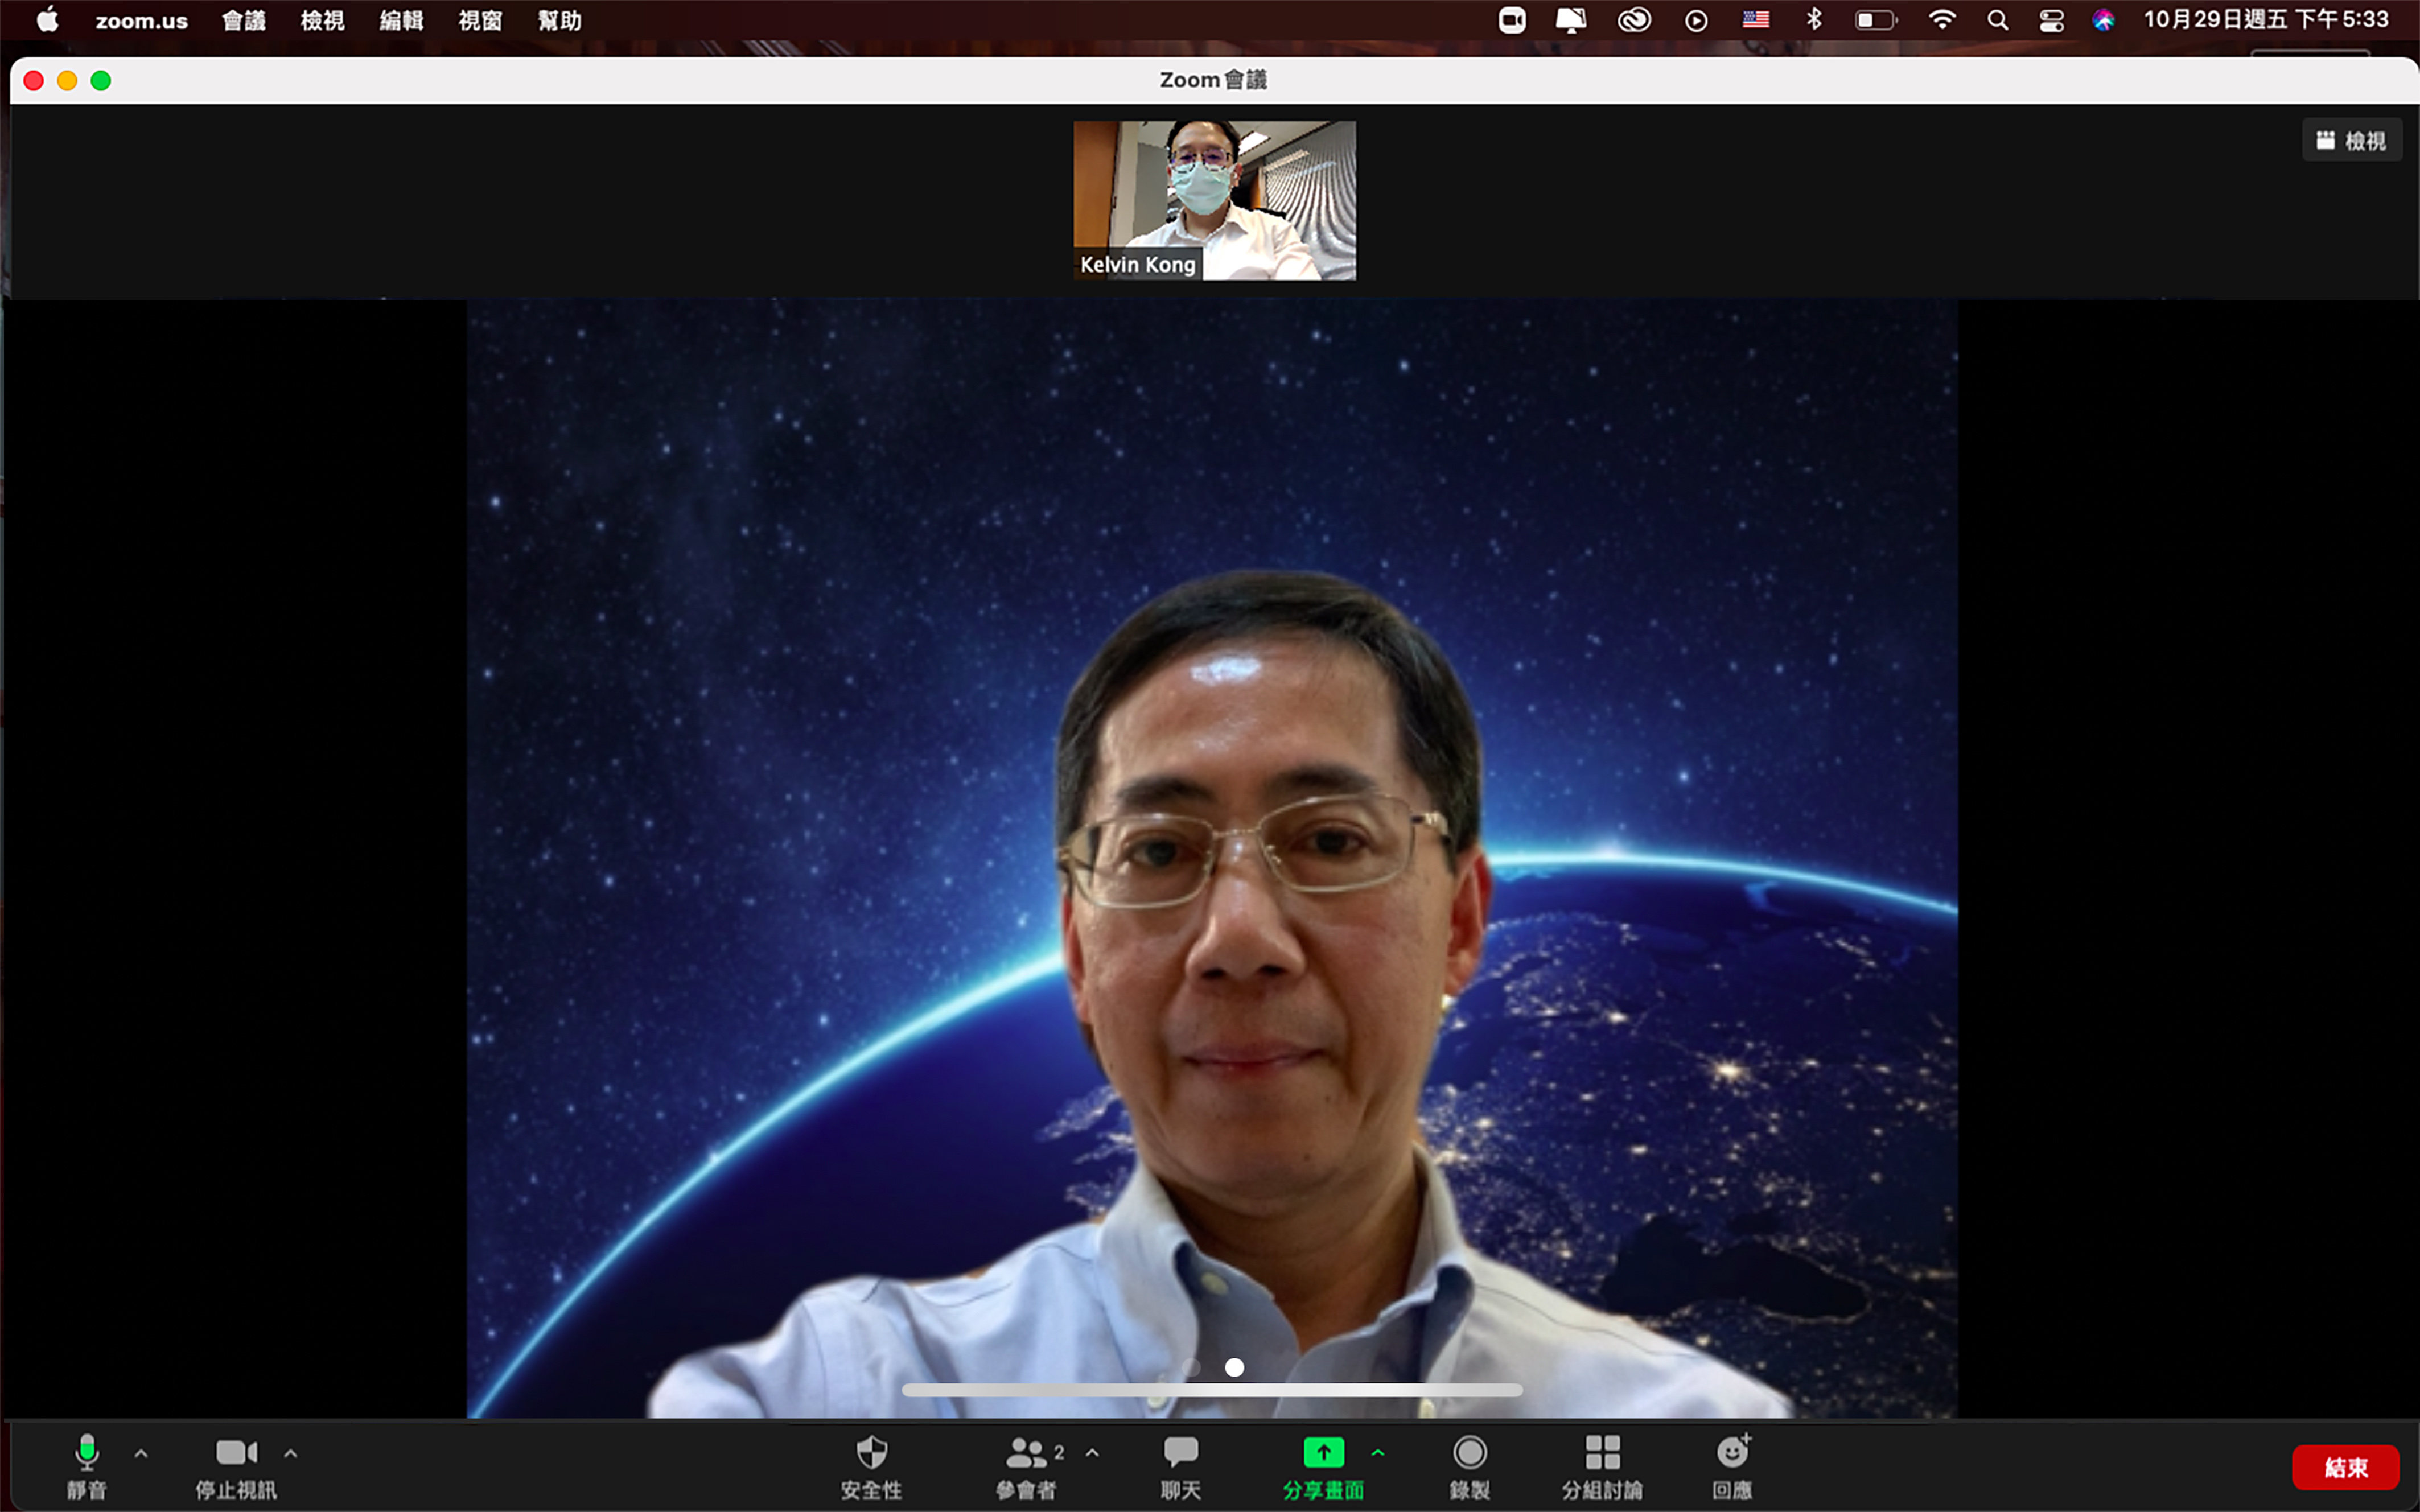Open the Reactions smiley icon
2420x1512 pixels.
point(1732,1453)
